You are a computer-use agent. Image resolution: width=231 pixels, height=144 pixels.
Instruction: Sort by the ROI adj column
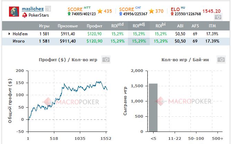point(139,26)
